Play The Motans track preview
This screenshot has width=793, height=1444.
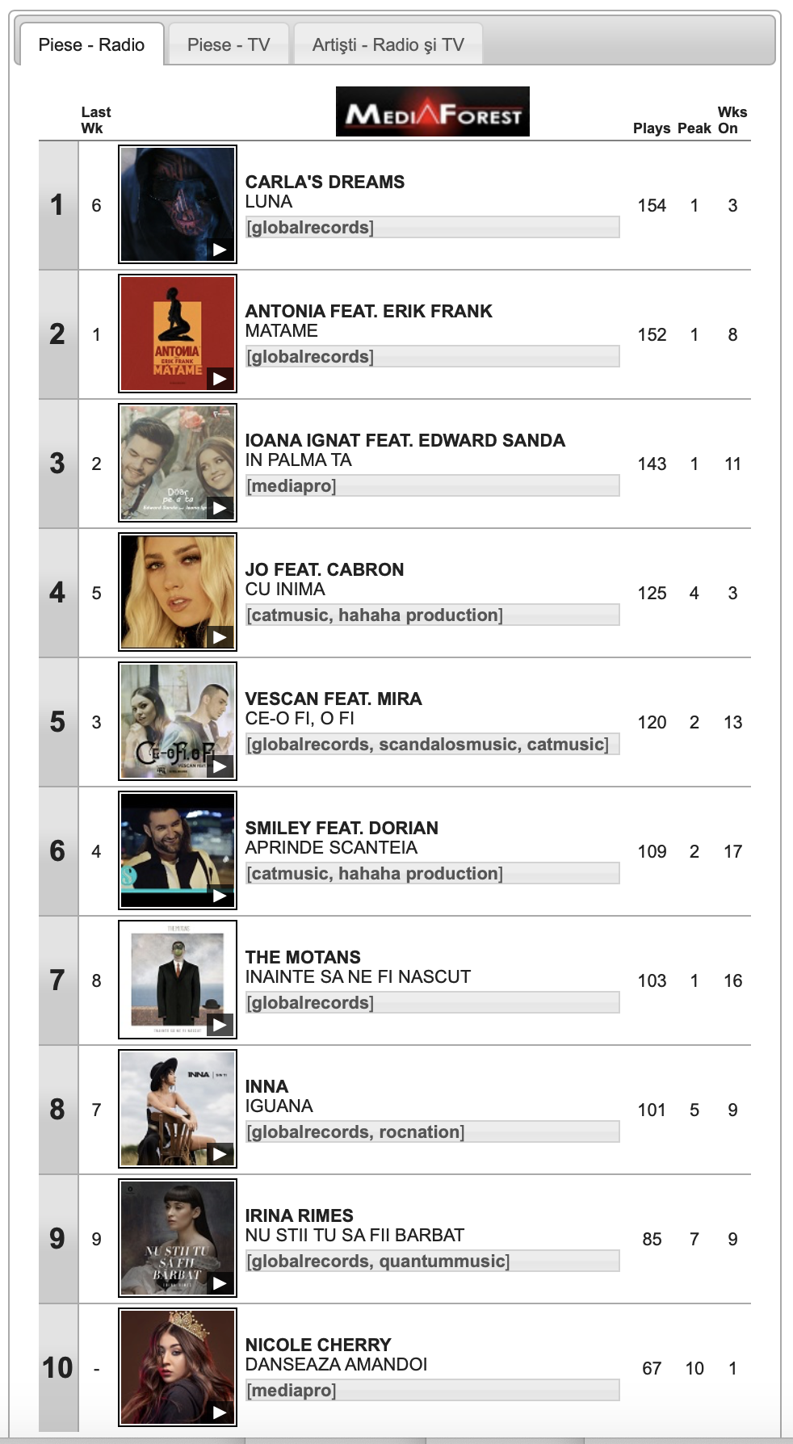pyautogui.click(x=220, y=1025)
